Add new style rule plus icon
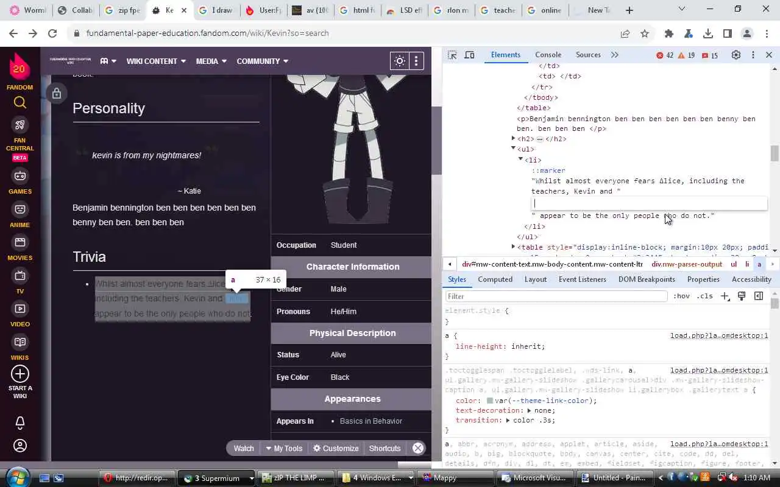This screenshot has width=780, height=487. [725, 296]
